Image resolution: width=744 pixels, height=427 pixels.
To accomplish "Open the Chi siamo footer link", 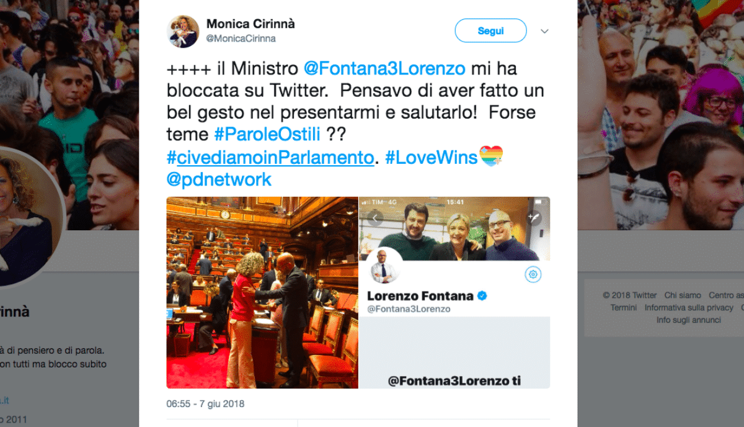I will point(683,295).
